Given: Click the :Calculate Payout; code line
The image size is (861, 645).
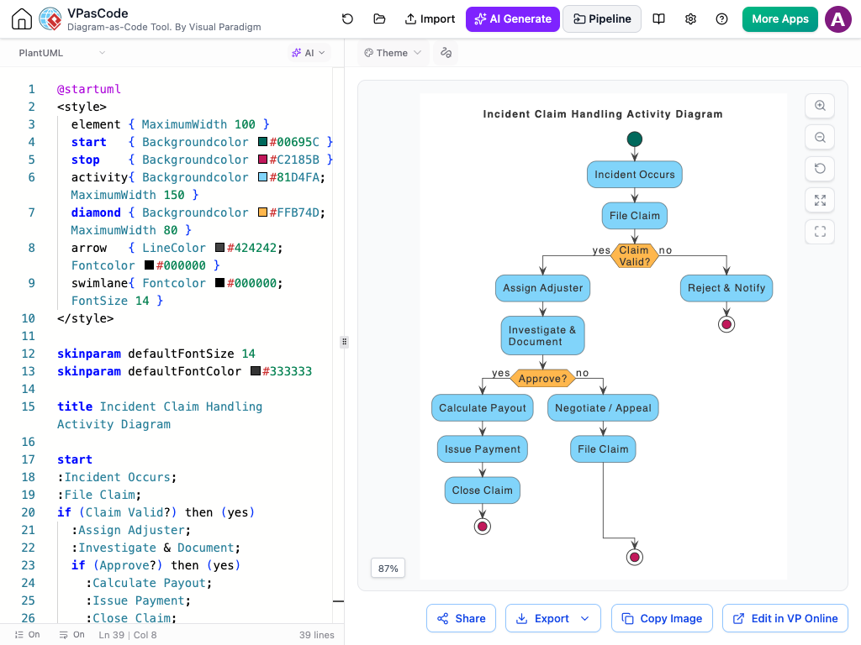Looking at the screenshot, I should pyautogui.click(x=149, y=583).
